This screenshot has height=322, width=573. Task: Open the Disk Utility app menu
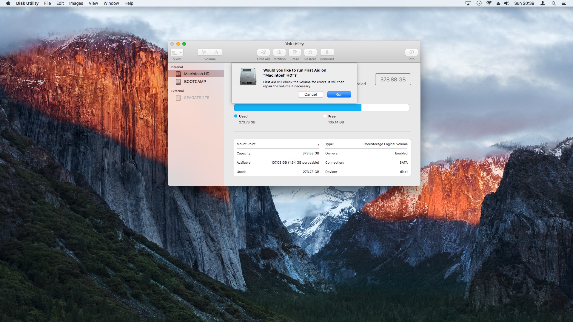click(x=27, y=3)
